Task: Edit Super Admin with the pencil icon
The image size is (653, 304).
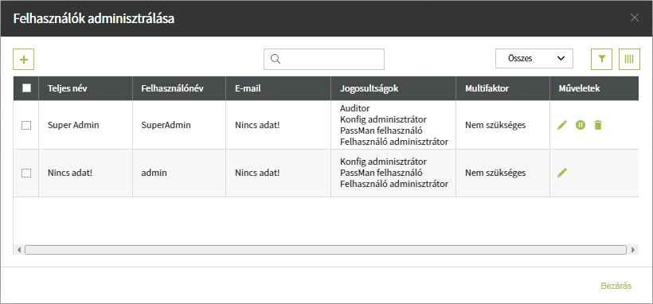Action: point(562,125)
